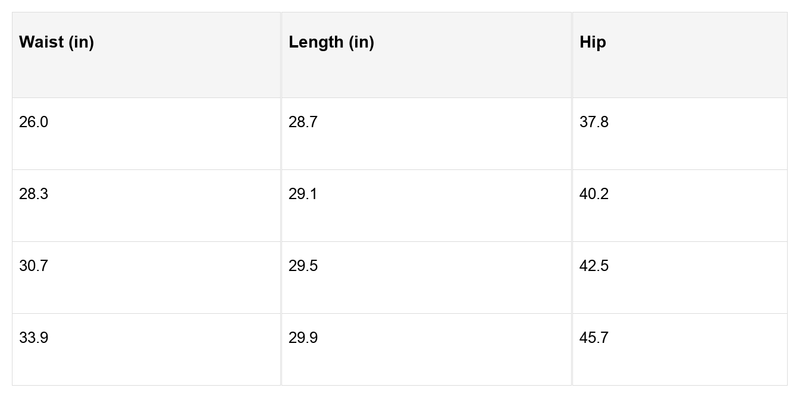Select the 28.7 length cell
Image resolution: width=799 pixels, height=397 pixels.
pyautogui.click(x=303, y=122)
